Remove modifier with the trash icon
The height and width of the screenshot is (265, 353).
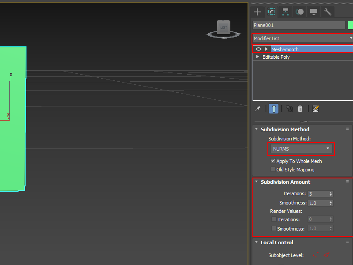pyautogui.click(x=300, y=109)
